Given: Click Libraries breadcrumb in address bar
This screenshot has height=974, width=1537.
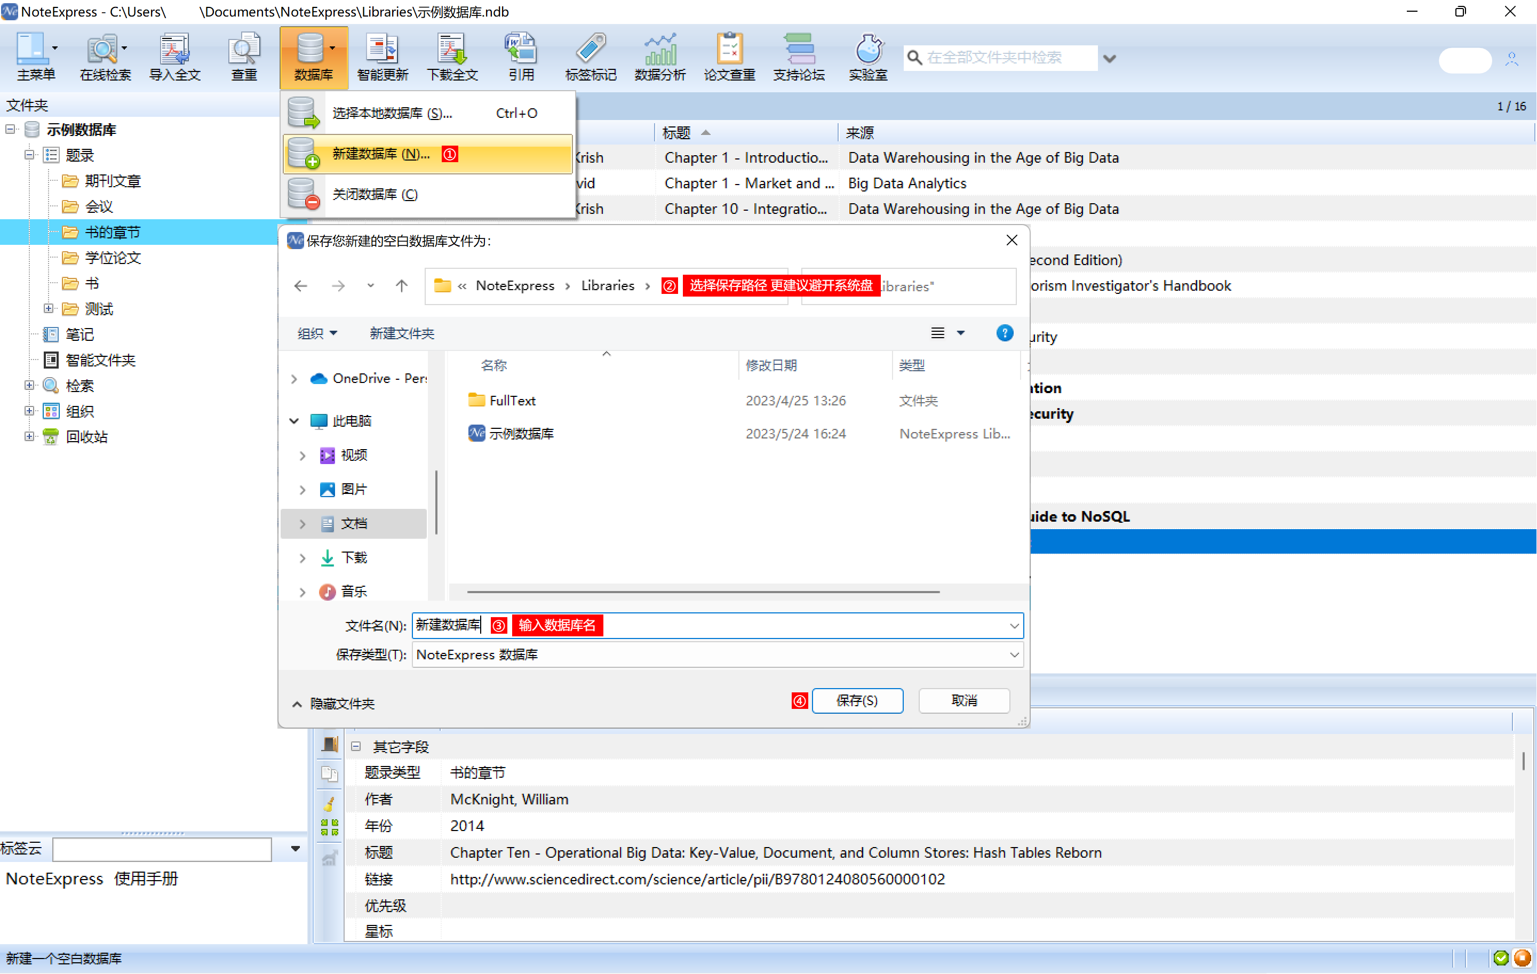Looking at the screenshot, I should click(x=608, y=286).
